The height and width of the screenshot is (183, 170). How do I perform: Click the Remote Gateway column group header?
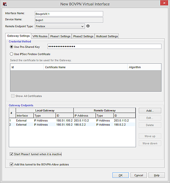click(105, 110)
